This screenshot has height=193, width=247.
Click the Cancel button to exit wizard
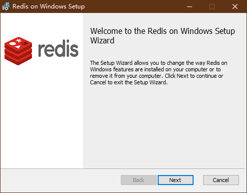pyautogui.click(x=221, y=180)
